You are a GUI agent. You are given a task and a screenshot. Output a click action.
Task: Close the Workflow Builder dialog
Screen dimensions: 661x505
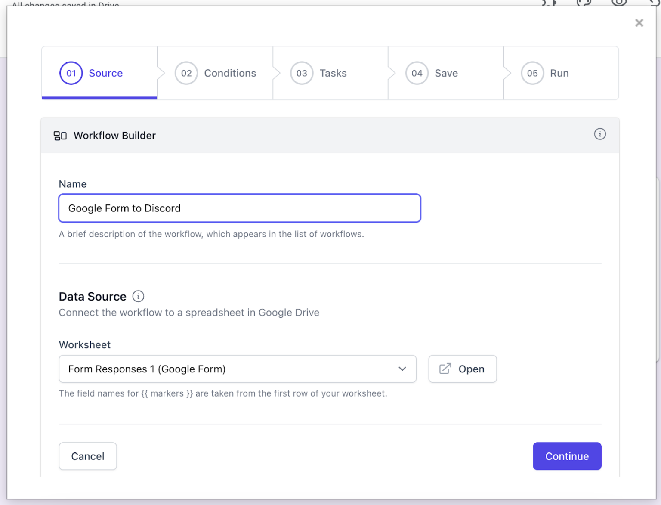[x=639, y=23]
